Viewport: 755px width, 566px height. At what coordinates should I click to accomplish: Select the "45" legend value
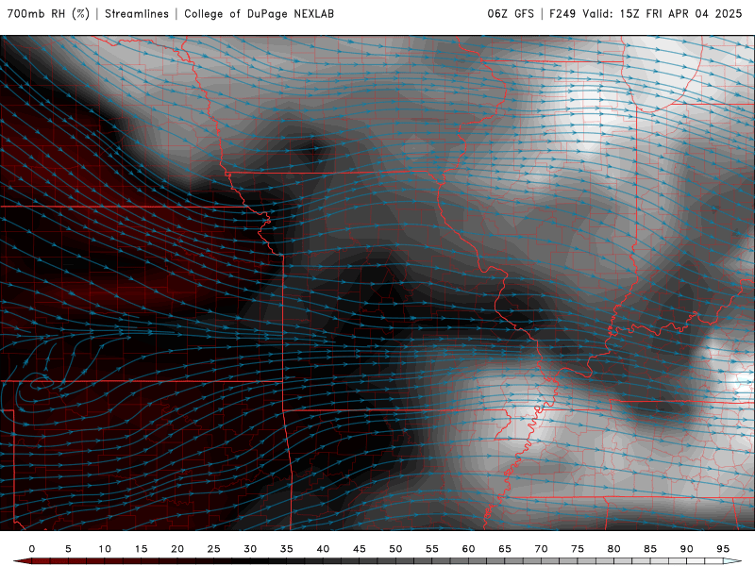pyautogui.click(x=360, y=549)
